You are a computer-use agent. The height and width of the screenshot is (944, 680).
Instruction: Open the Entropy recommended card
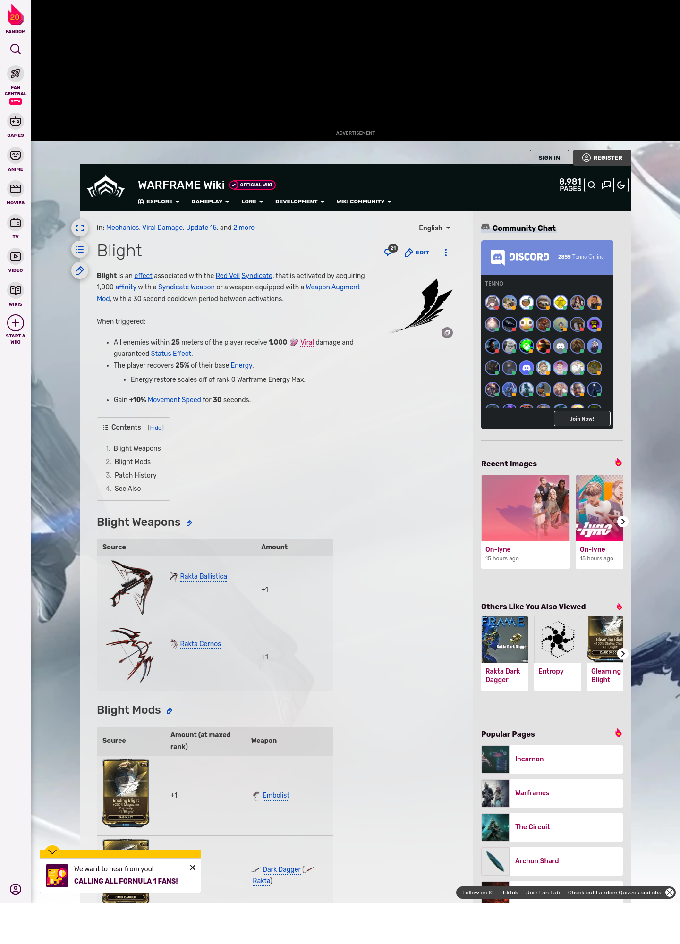pyautogui.click(x=558, y=654)
